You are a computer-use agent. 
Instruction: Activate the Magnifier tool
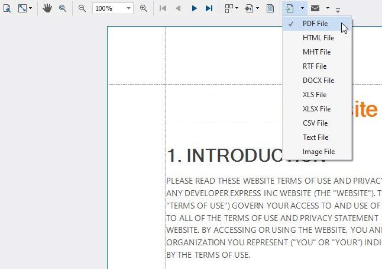(62, 8)
